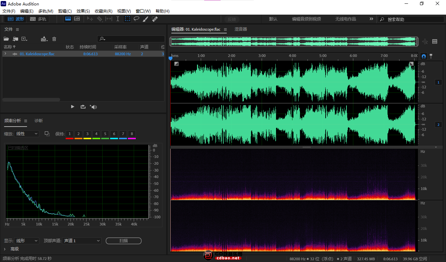Select the 编辑音频到视频 workspace

pyautogui.click(x=306, y=19)
